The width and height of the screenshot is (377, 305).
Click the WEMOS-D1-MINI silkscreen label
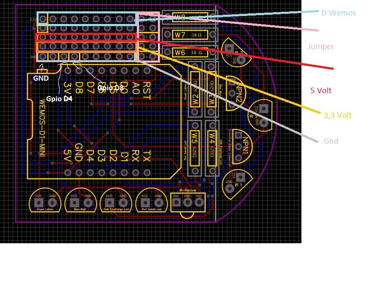pos(42,128)
